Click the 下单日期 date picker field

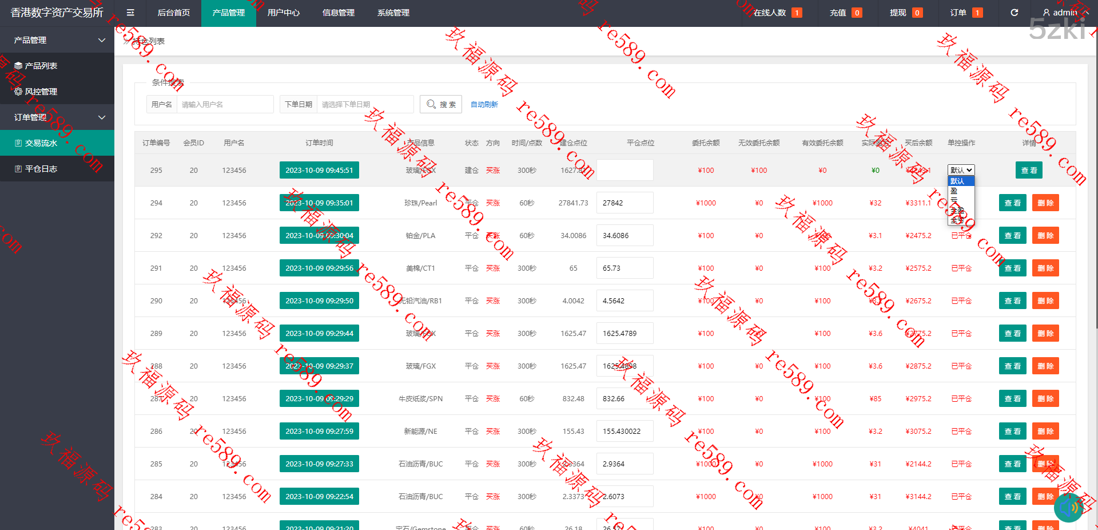pyautogui.click(x=364, y=104)
